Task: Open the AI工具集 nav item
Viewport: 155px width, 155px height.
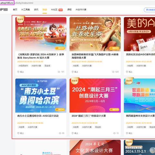Action: (26, 10)
